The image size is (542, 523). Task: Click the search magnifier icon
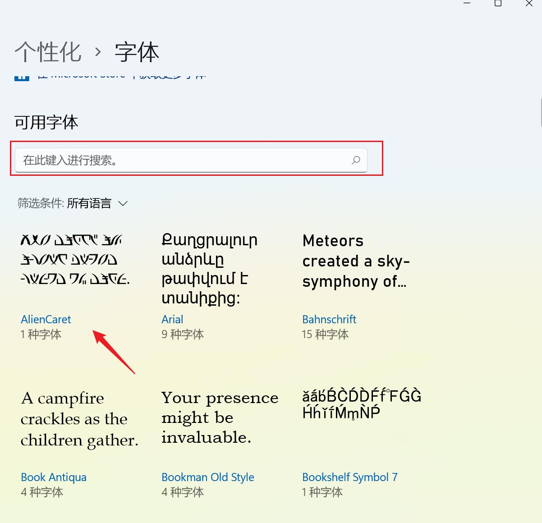(356, 160)
